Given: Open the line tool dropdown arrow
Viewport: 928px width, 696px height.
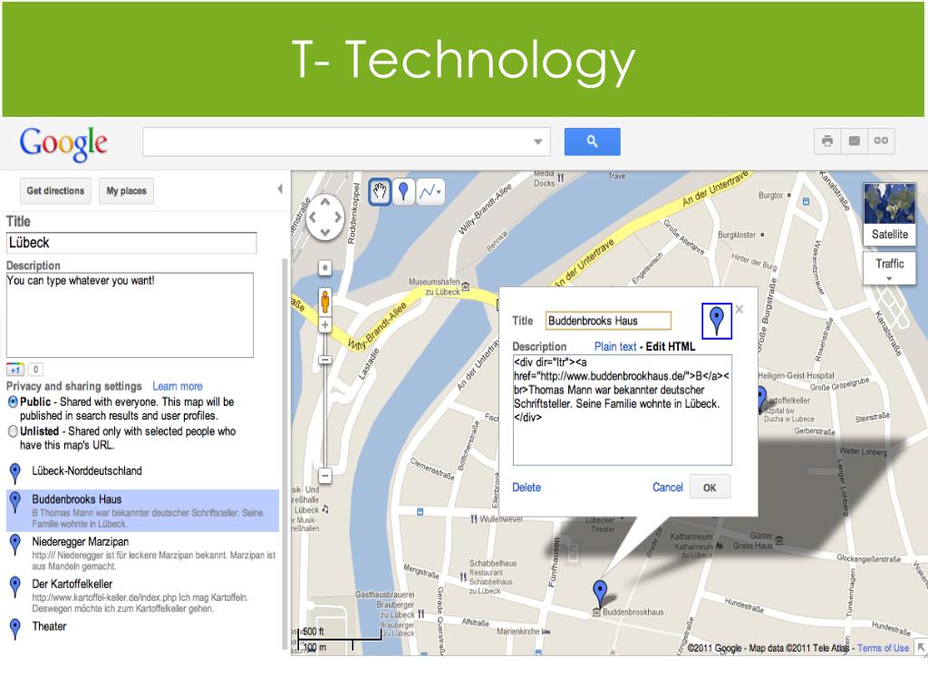Looking at the screenshot, I should 440,192.
